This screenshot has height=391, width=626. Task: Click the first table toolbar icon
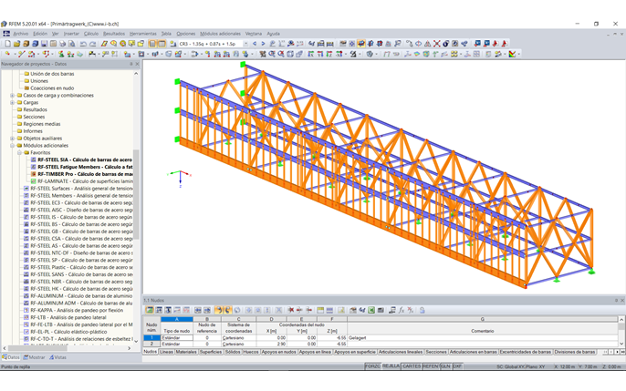tap(150, 310)
